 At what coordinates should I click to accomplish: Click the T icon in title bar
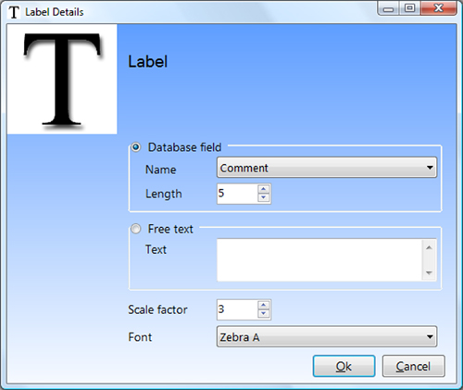(14, 12)
